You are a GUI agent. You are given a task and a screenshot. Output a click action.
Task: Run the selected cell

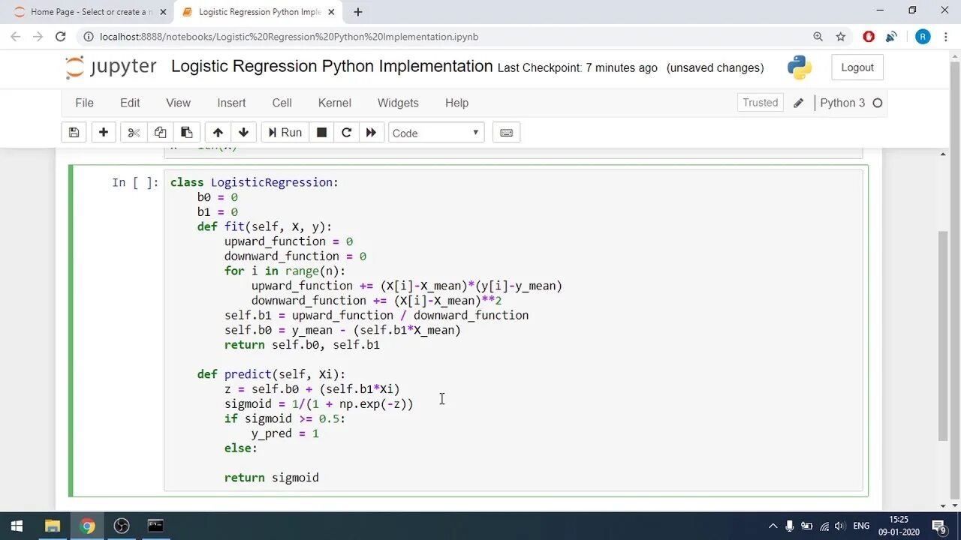coord(285,133)
